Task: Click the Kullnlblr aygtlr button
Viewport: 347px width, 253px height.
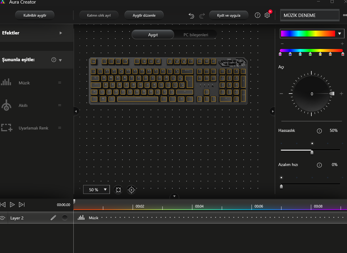Action: [x=35, y=15]
